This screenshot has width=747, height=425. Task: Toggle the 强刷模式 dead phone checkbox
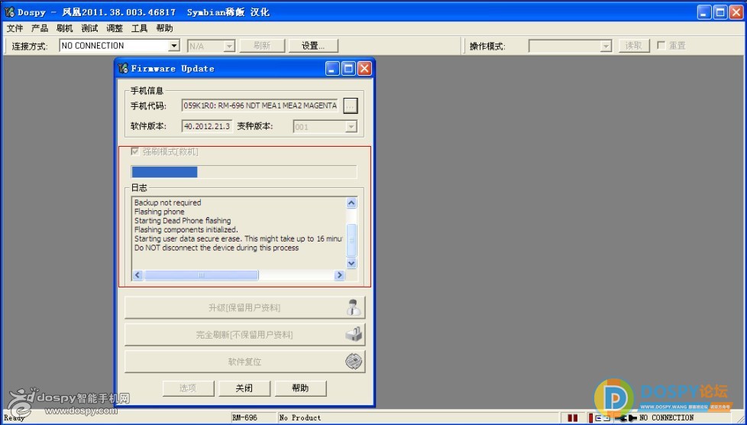tap(135, 151)
